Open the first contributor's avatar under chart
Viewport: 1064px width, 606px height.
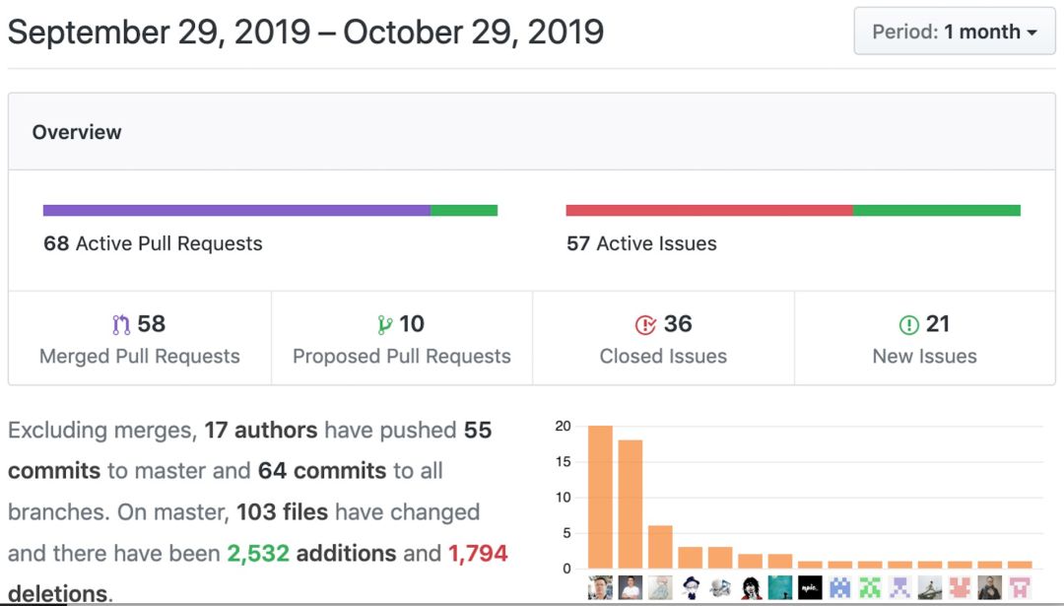(600, 587)
